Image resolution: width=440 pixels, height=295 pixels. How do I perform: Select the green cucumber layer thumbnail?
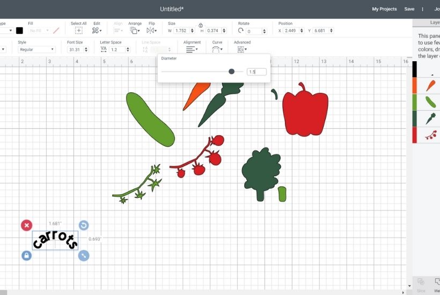(430, 102)
